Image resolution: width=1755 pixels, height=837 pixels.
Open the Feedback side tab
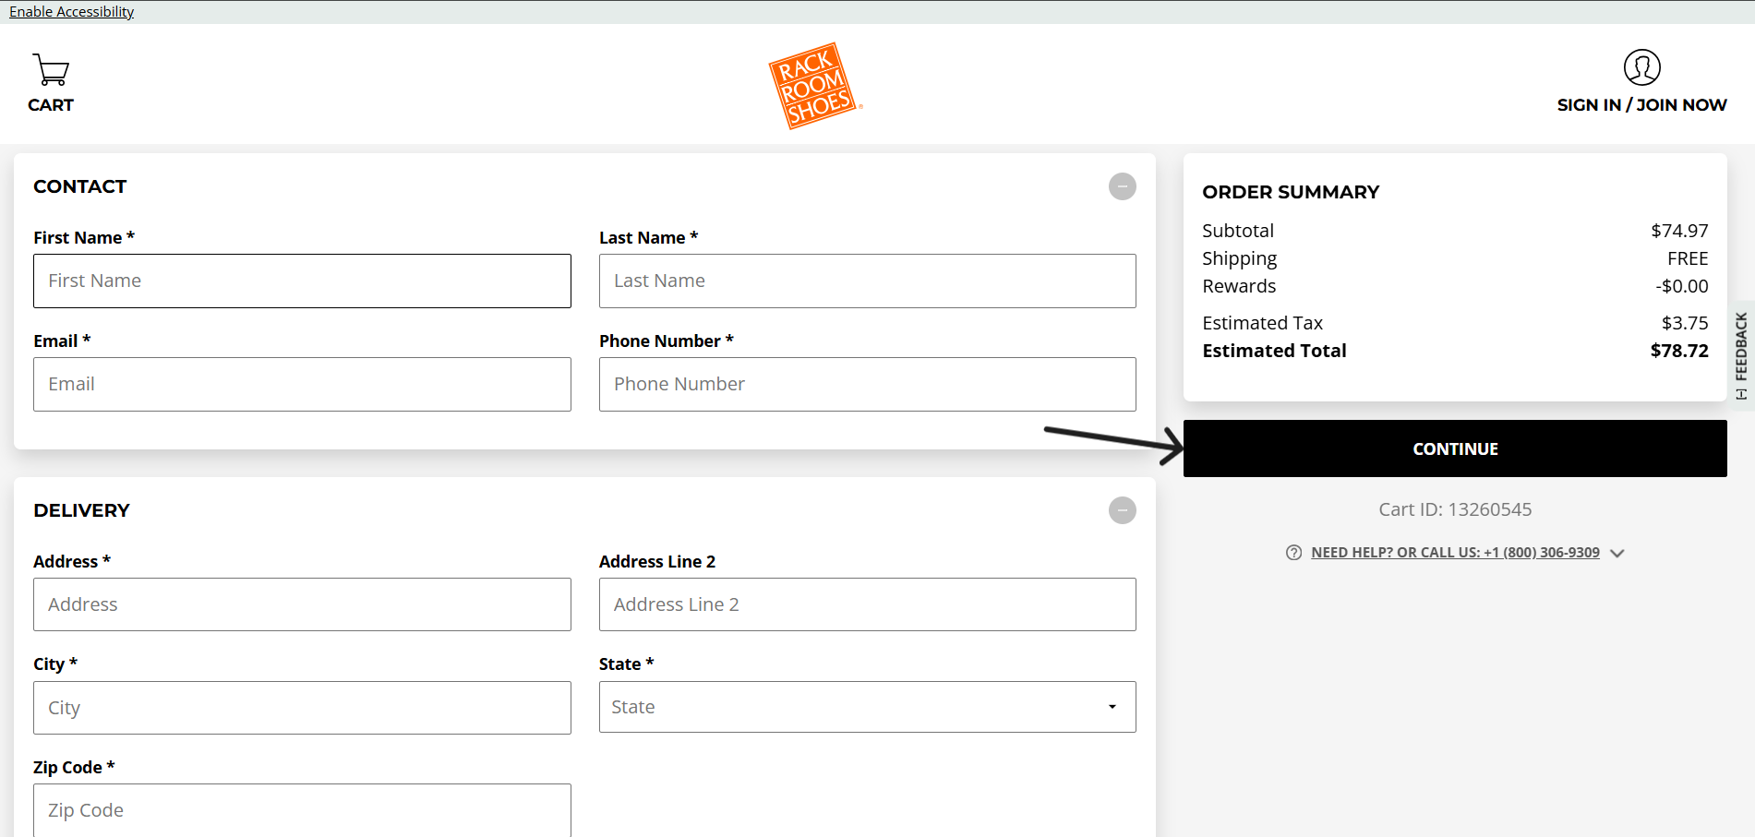click(x=1741, y=355)
